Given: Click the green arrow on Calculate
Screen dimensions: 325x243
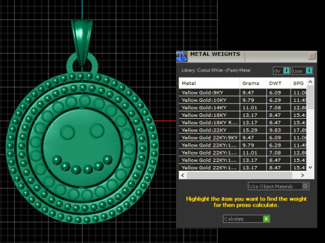Looking at the screenshot, I should tap(266, 219).
